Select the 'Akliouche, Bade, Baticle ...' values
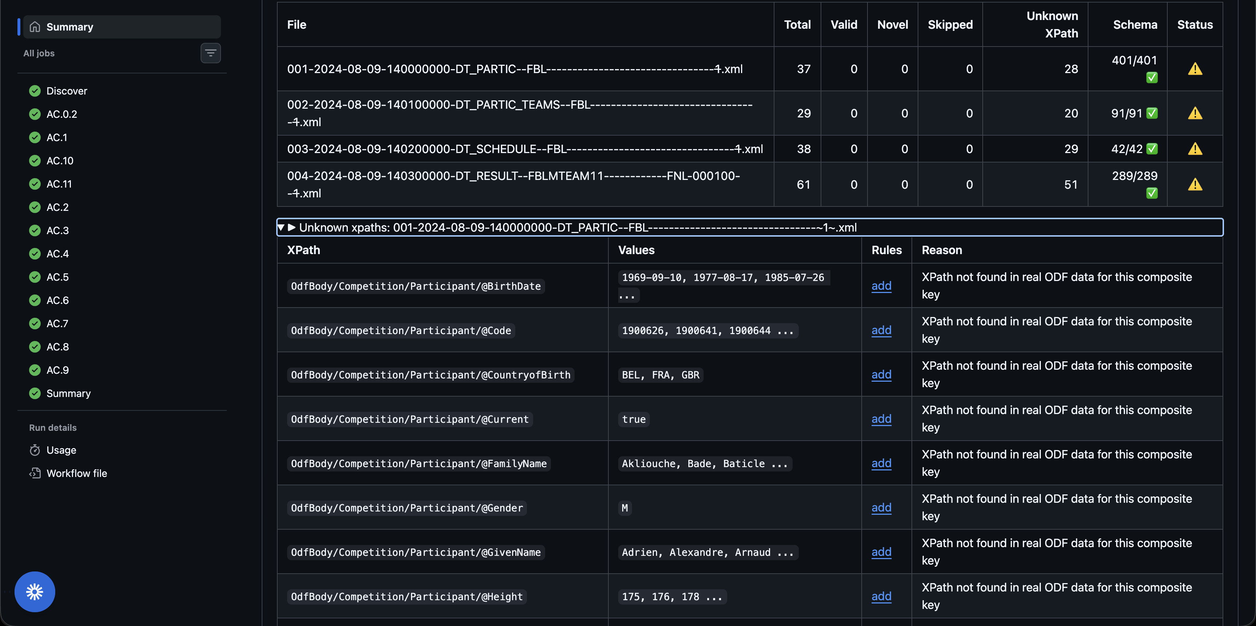 tap(705, 464)
